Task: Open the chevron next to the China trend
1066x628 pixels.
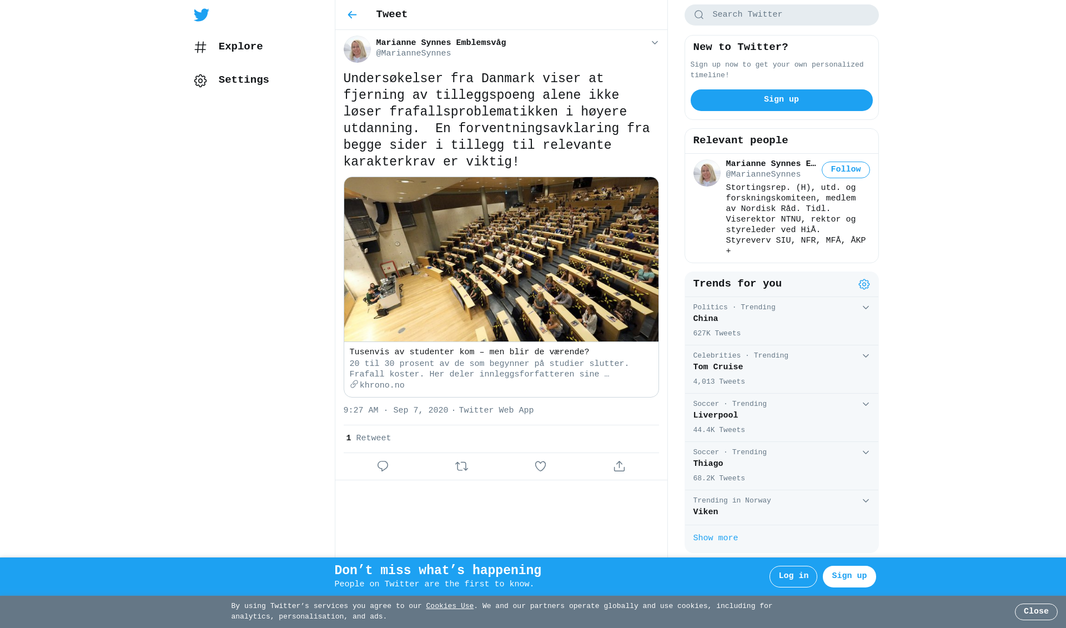Action: (x=866, y=308)
